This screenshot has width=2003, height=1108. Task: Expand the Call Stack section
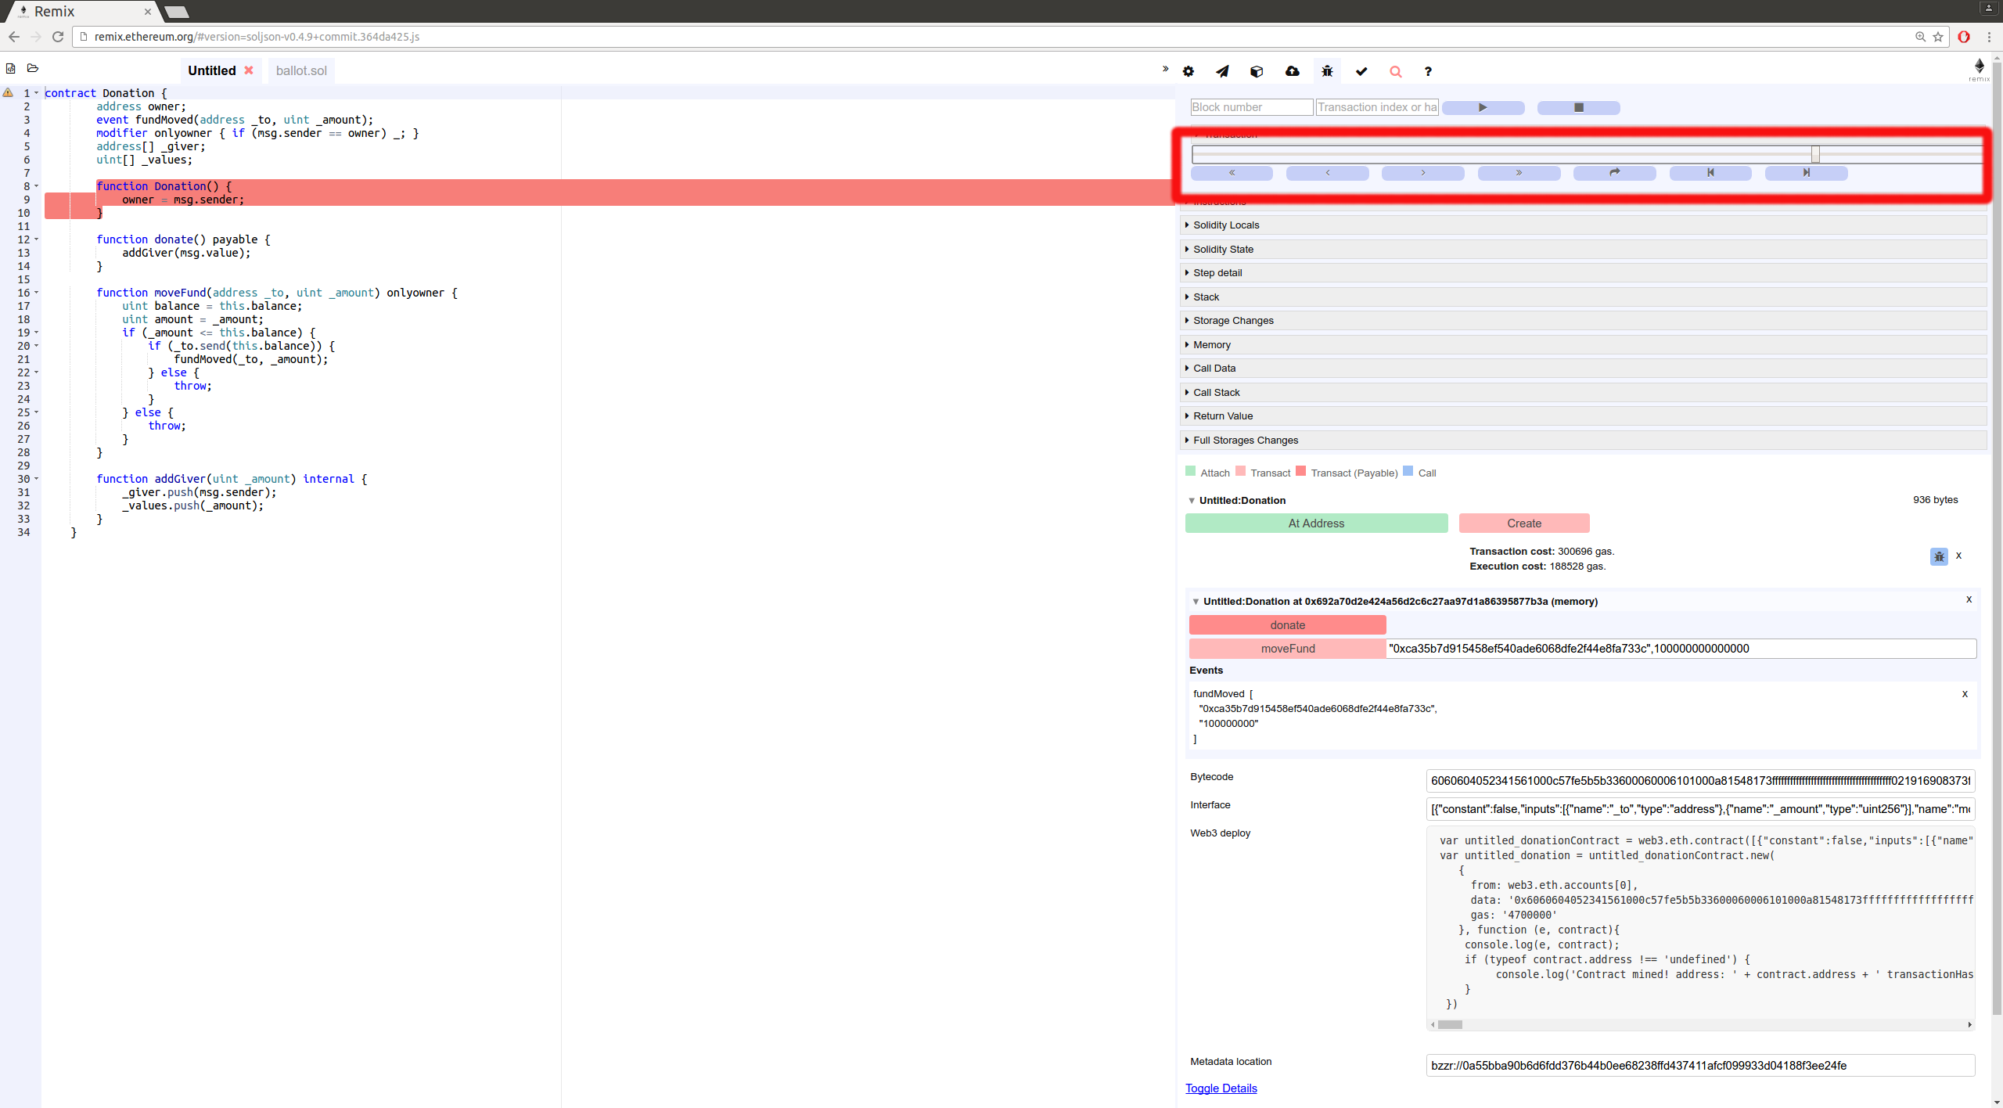1216,393
